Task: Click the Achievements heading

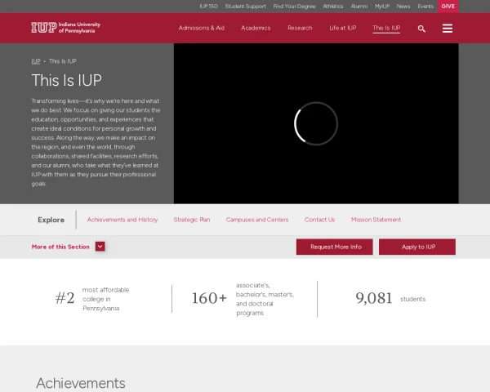Action: (81, 383)
